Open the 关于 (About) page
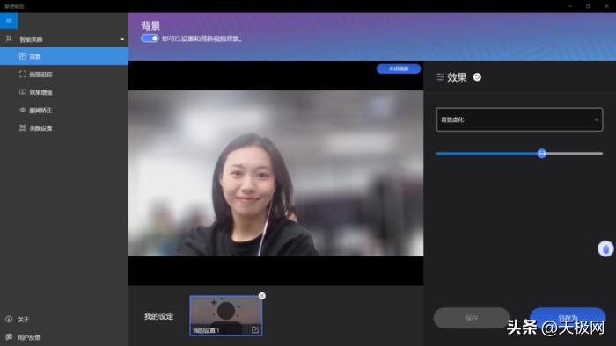 (18, 320)
